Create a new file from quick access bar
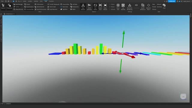Screen dimensions: 192x108 [x=6, y=1]
